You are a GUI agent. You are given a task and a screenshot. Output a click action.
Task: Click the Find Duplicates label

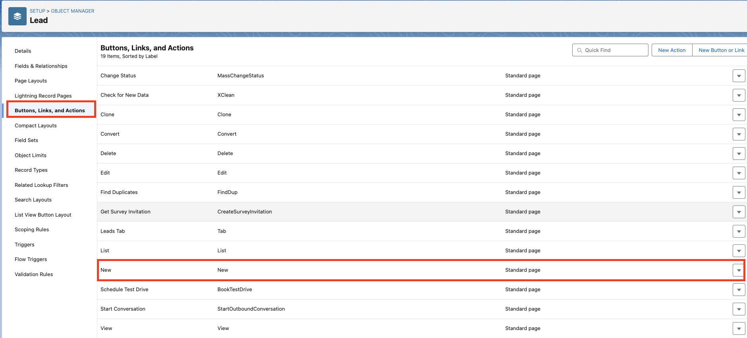(119, 192)
